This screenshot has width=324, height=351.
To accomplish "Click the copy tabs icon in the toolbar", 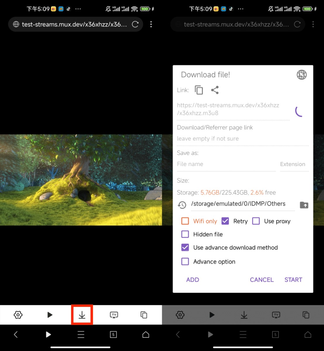I will click(144, 315).
